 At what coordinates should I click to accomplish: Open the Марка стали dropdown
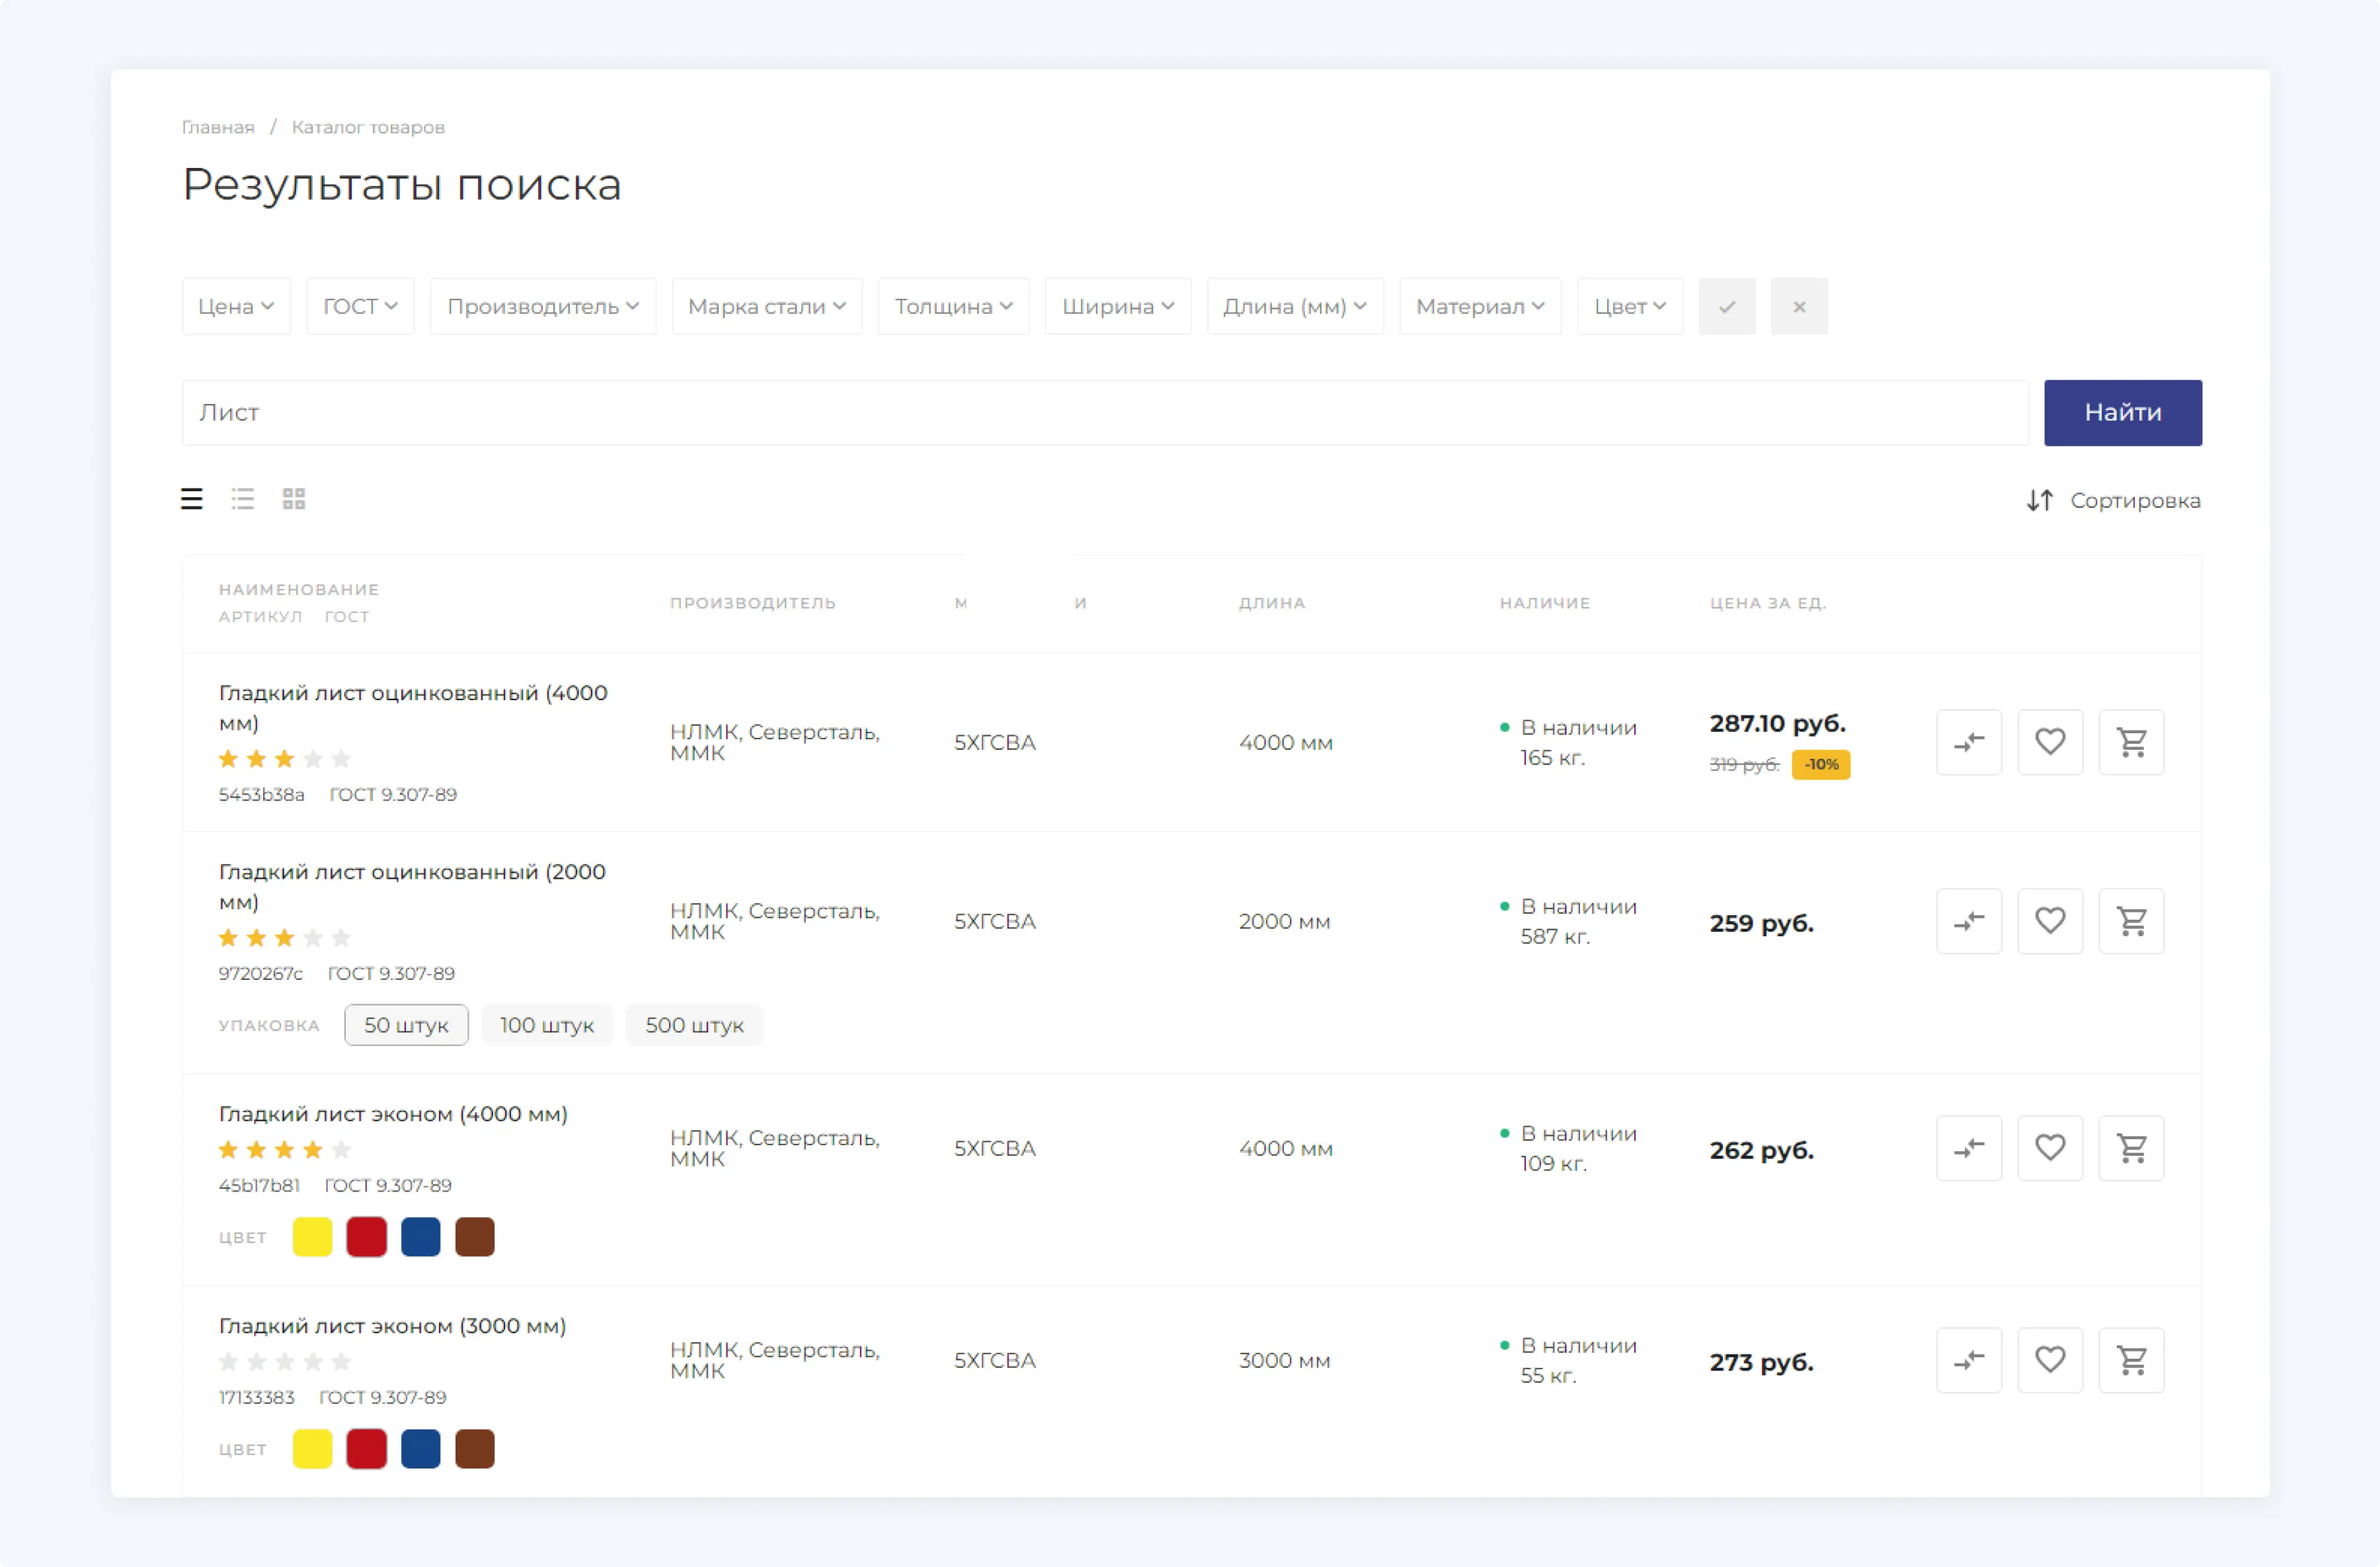tap(766, 306)
